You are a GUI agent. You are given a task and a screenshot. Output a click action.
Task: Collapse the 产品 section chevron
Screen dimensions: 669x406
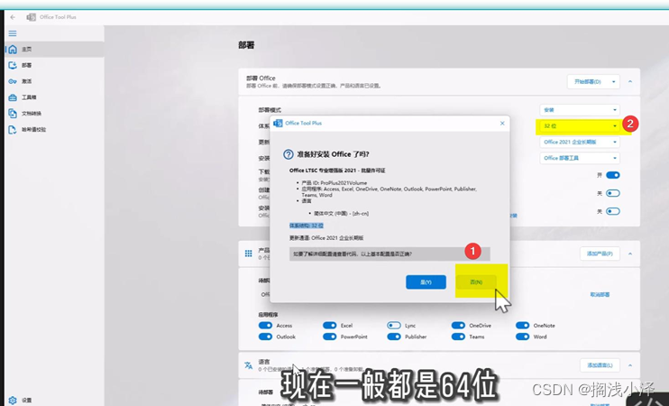(x=630, y=254)
